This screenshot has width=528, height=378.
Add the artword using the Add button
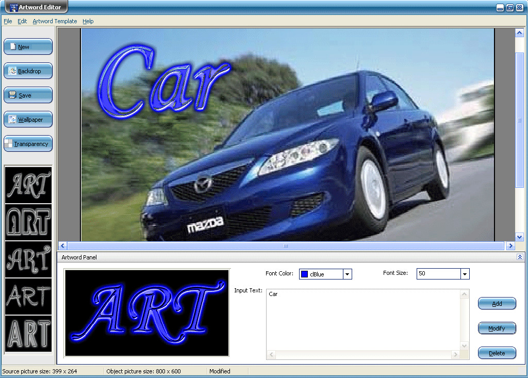497,304
